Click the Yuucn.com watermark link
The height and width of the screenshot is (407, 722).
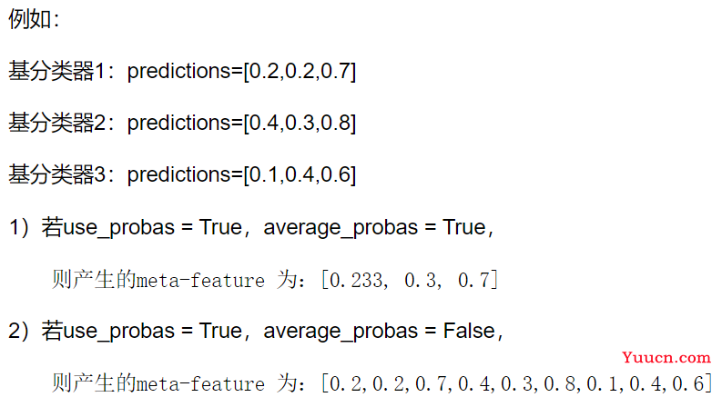(x=666, y=357)
